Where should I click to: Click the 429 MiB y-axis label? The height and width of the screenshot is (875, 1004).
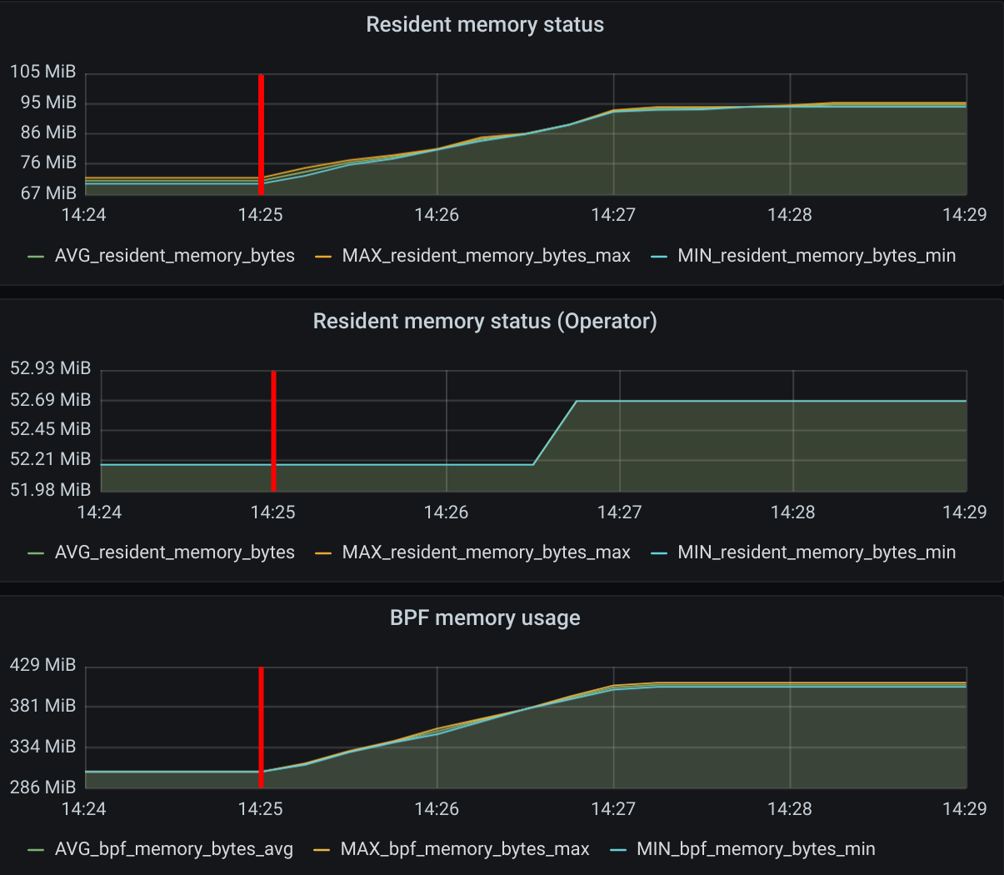tap(42, 665)
